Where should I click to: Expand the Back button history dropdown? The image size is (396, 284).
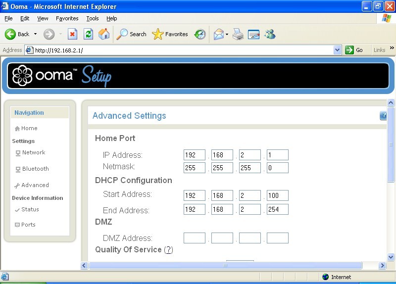coord(35,34)
